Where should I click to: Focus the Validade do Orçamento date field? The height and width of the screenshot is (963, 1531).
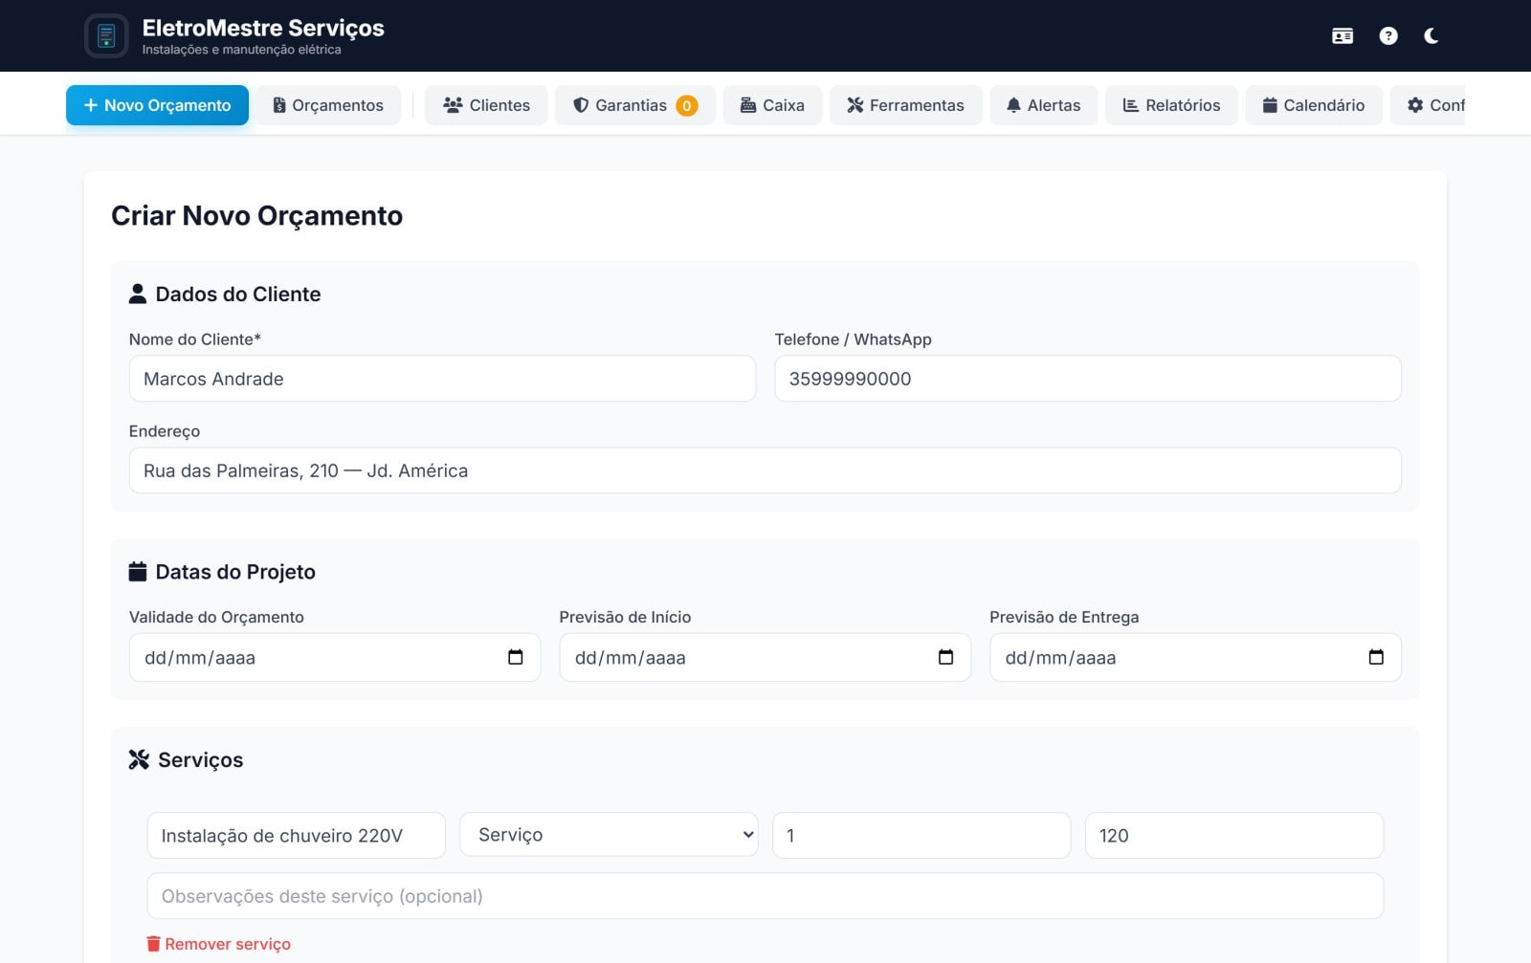(335, 657)
